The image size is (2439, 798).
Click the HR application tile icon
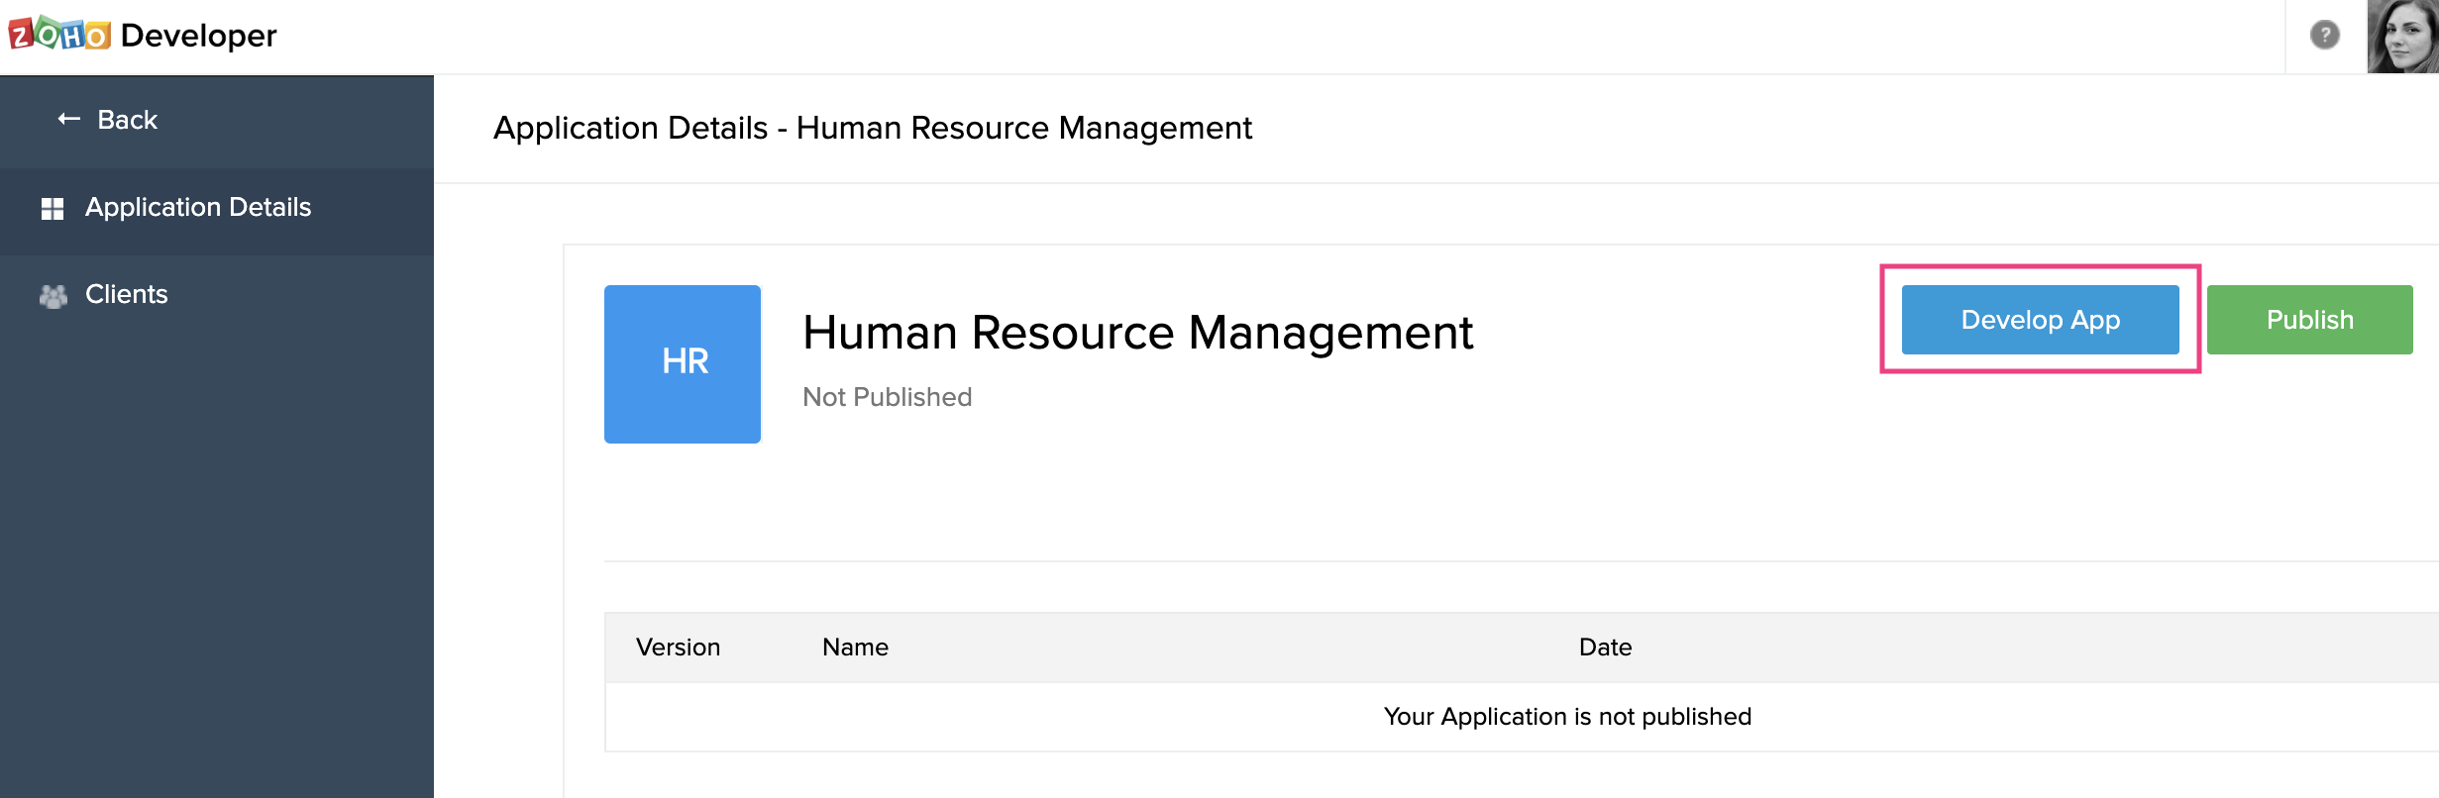coord(683,363)
